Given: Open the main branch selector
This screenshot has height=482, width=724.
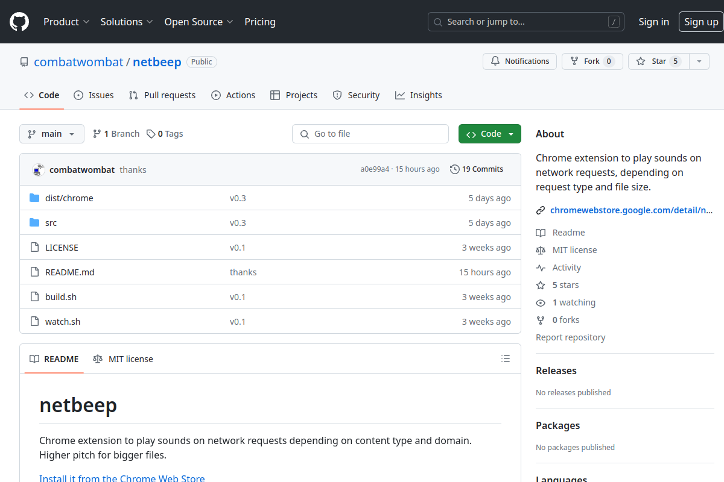Looking at the screenshot, I should click(x=51, y=134).
